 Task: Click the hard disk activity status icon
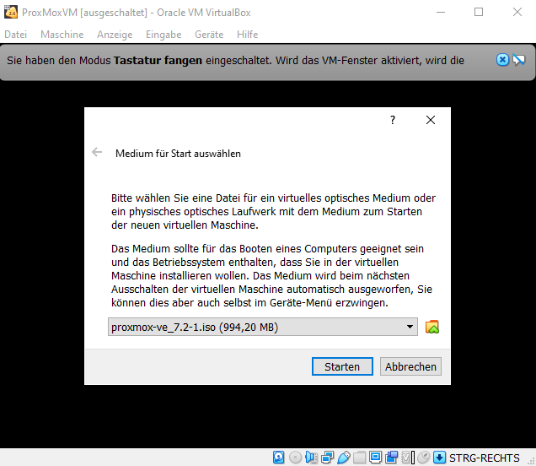278,458
